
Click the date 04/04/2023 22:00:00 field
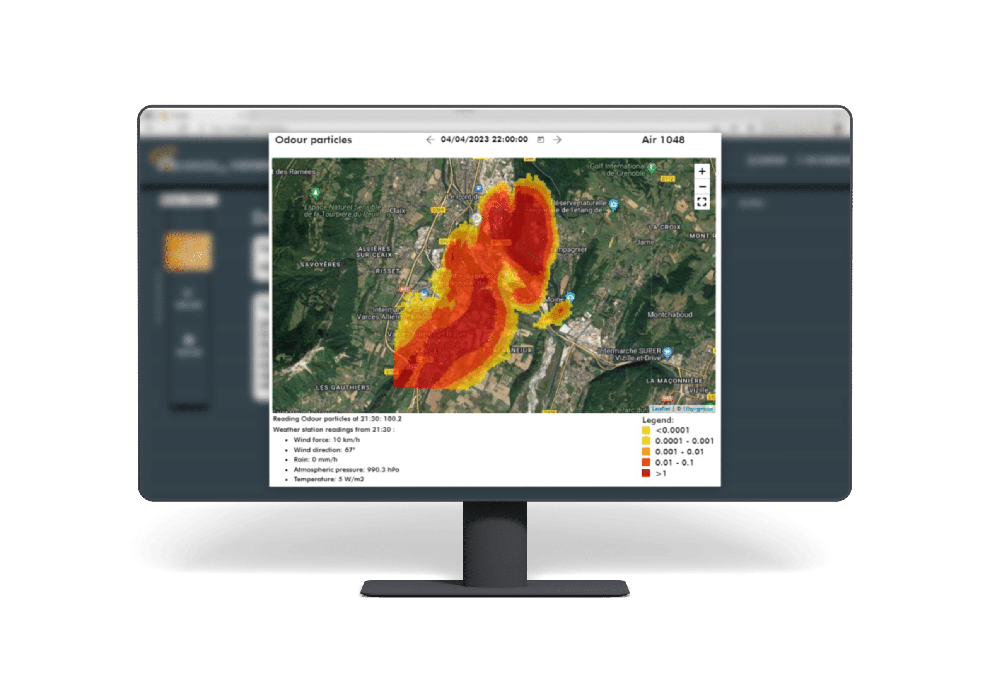[x=484, y=139]
